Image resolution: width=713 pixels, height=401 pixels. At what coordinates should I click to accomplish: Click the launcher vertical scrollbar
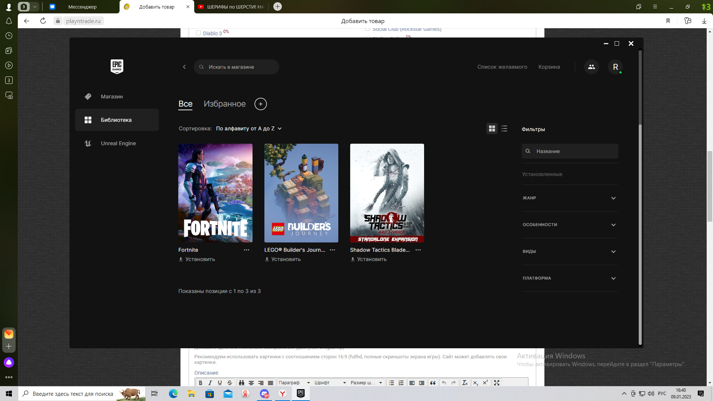coord(640,234)
